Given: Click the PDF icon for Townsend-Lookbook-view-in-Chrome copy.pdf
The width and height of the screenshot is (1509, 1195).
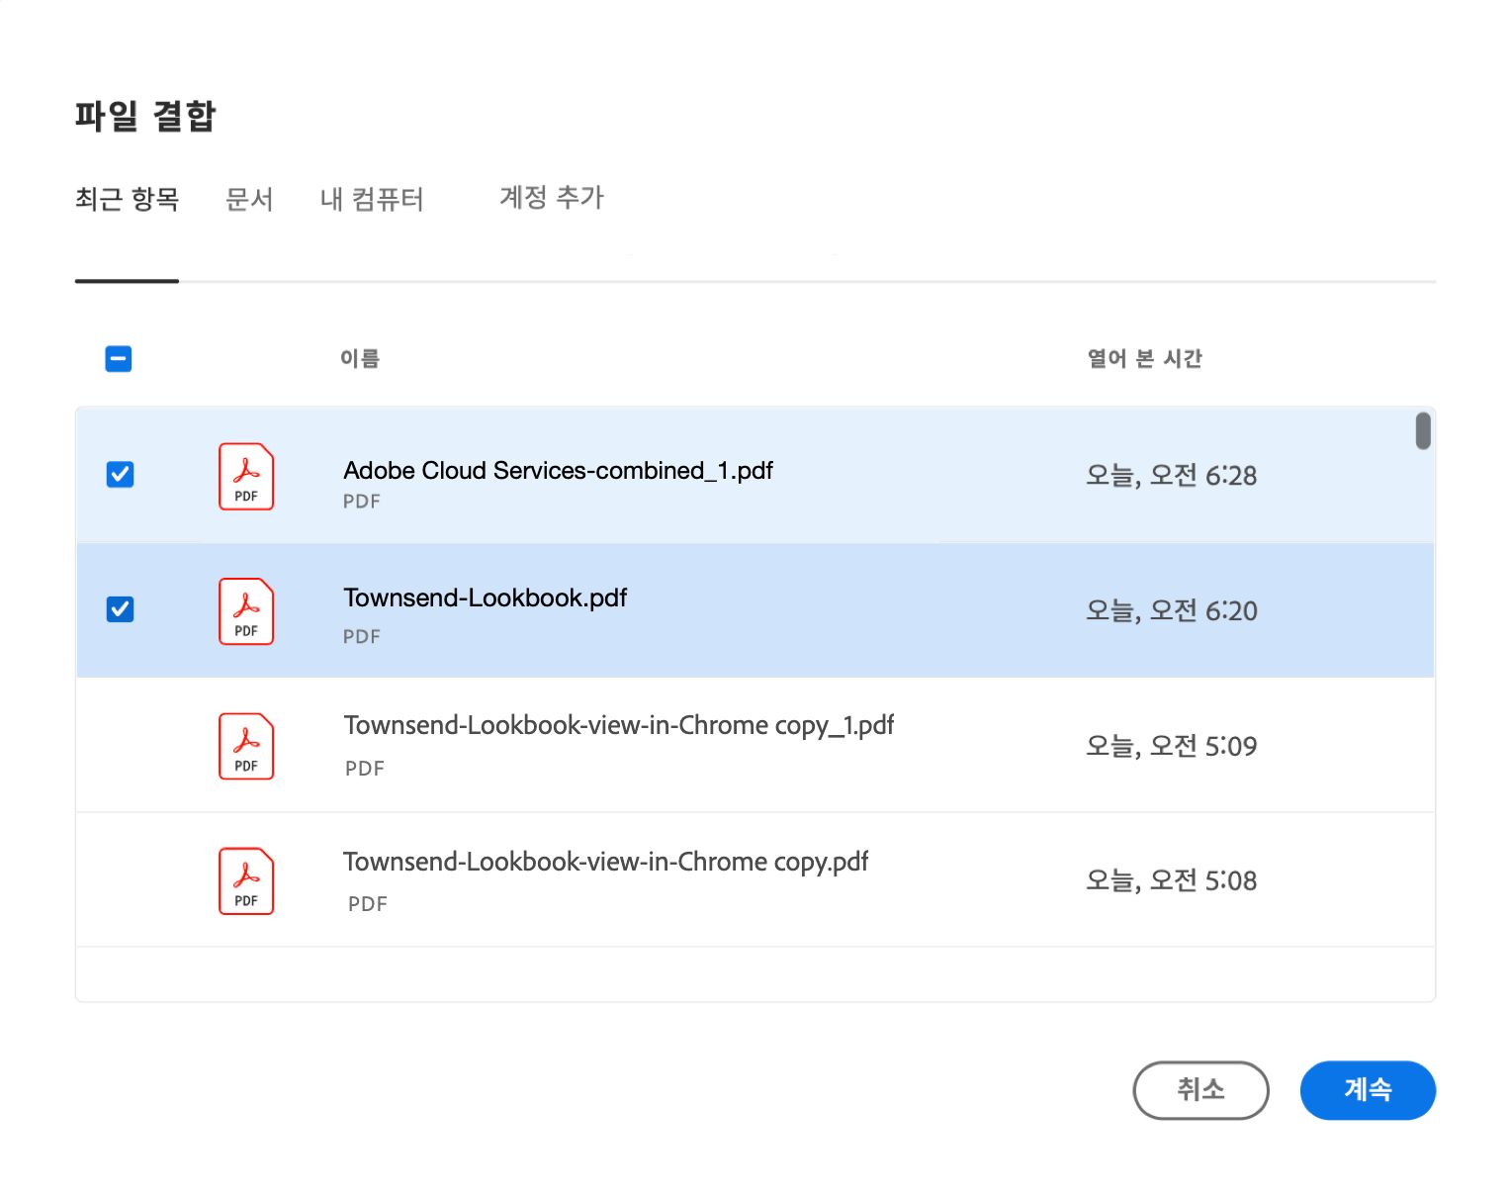Looking at the screenshot, I should pos(246,880).
